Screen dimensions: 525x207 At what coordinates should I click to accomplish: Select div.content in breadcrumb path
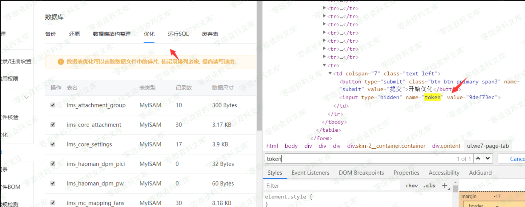click(446, 146)
